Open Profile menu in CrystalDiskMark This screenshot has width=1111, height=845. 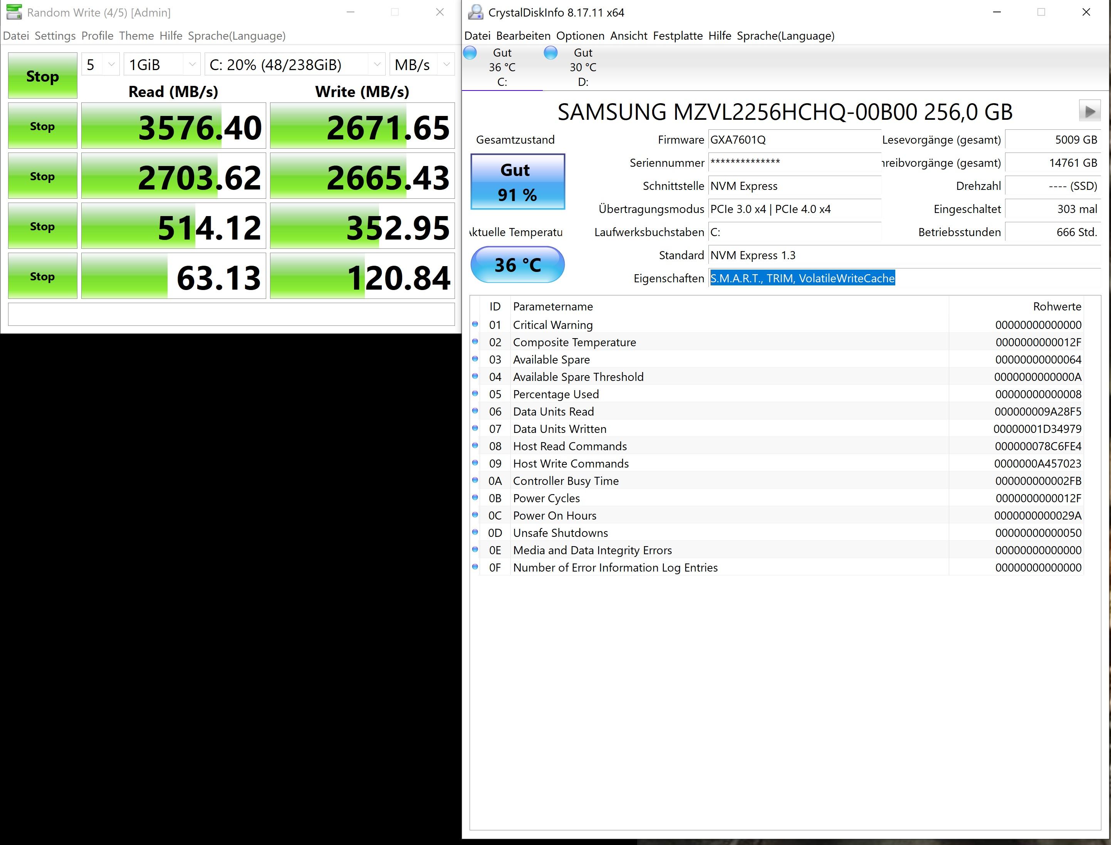pos(97,36)
